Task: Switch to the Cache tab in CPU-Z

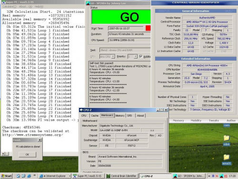Action: (95, 116)
